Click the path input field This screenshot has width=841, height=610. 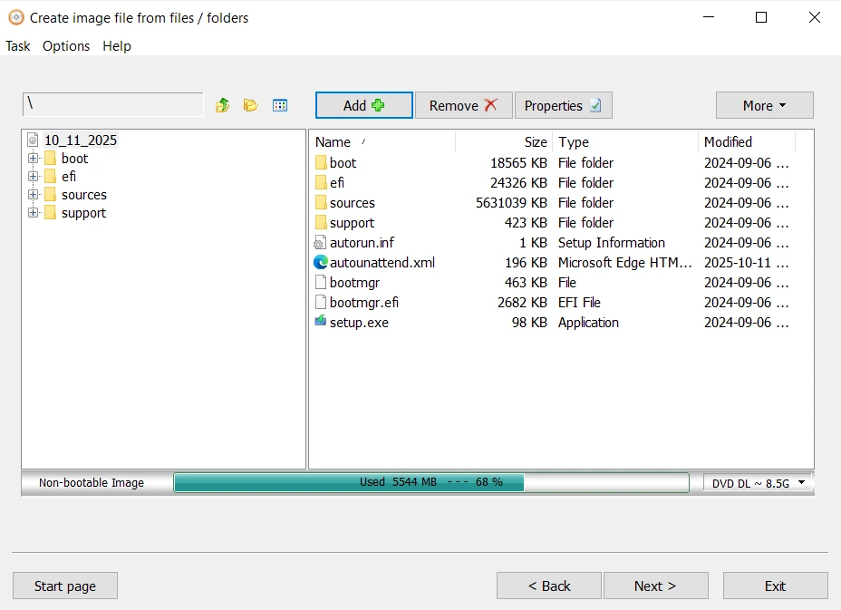113,104
